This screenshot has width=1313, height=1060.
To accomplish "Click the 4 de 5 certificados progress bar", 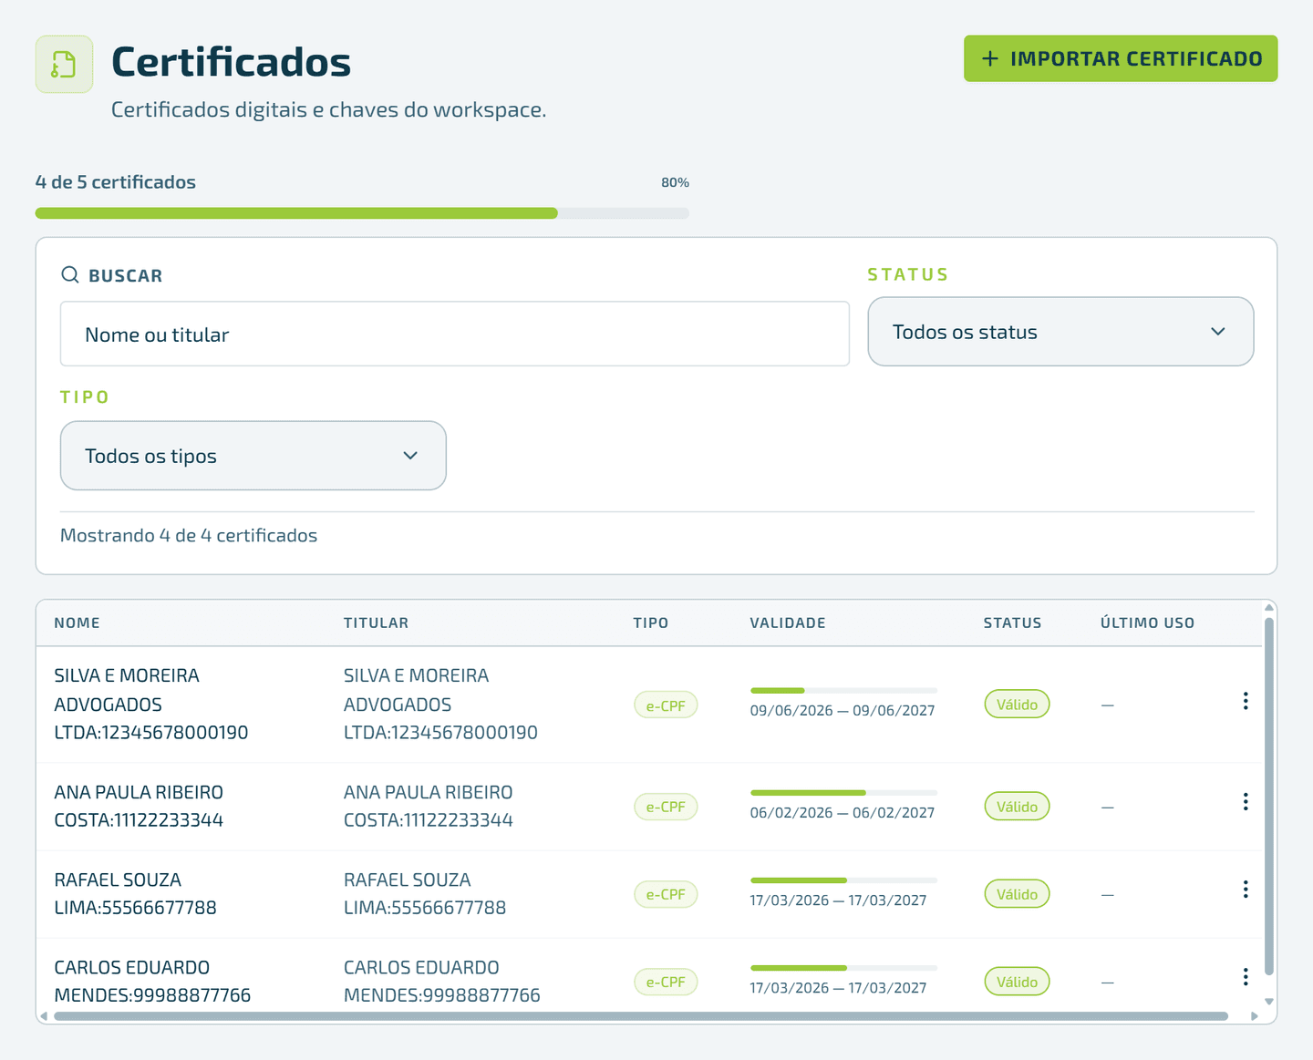I will (362, 213).
